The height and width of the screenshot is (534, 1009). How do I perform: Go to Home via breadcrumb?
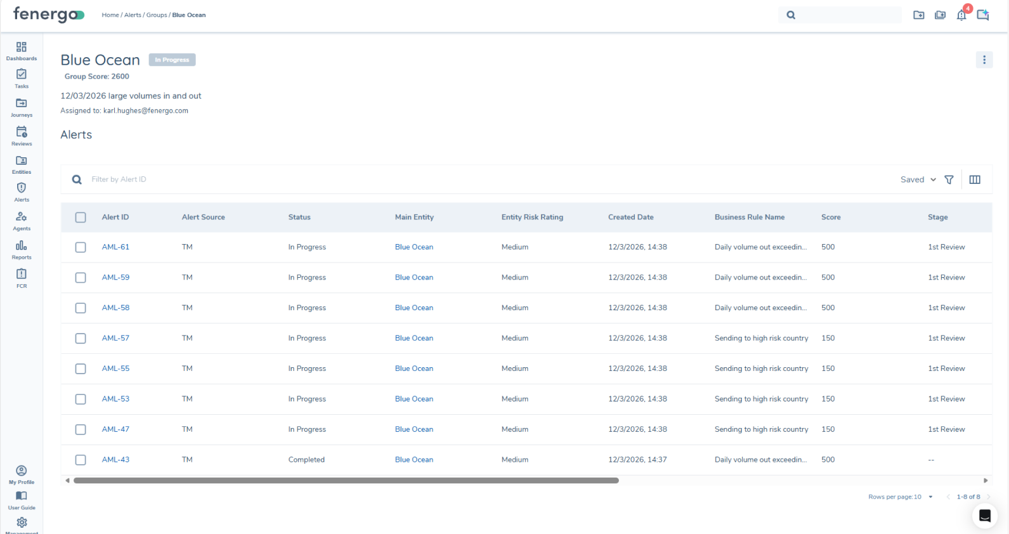pyautogui.click(x=110, y=15)
